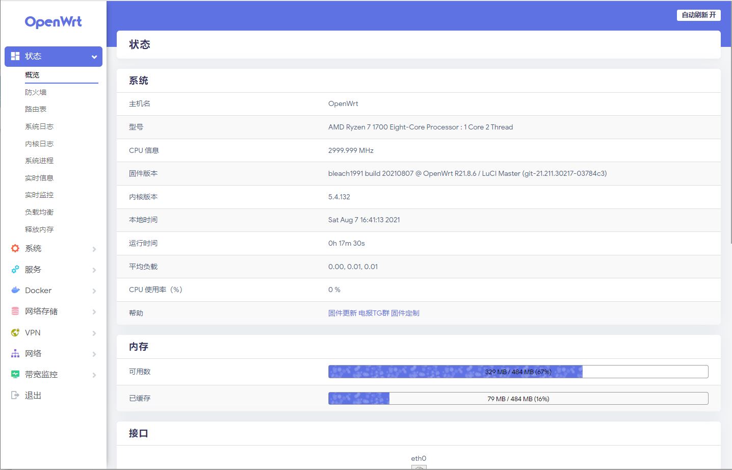Select 概览 in the sidebar
The height and width of the screenshot is (470, 732).
point(32,75)
